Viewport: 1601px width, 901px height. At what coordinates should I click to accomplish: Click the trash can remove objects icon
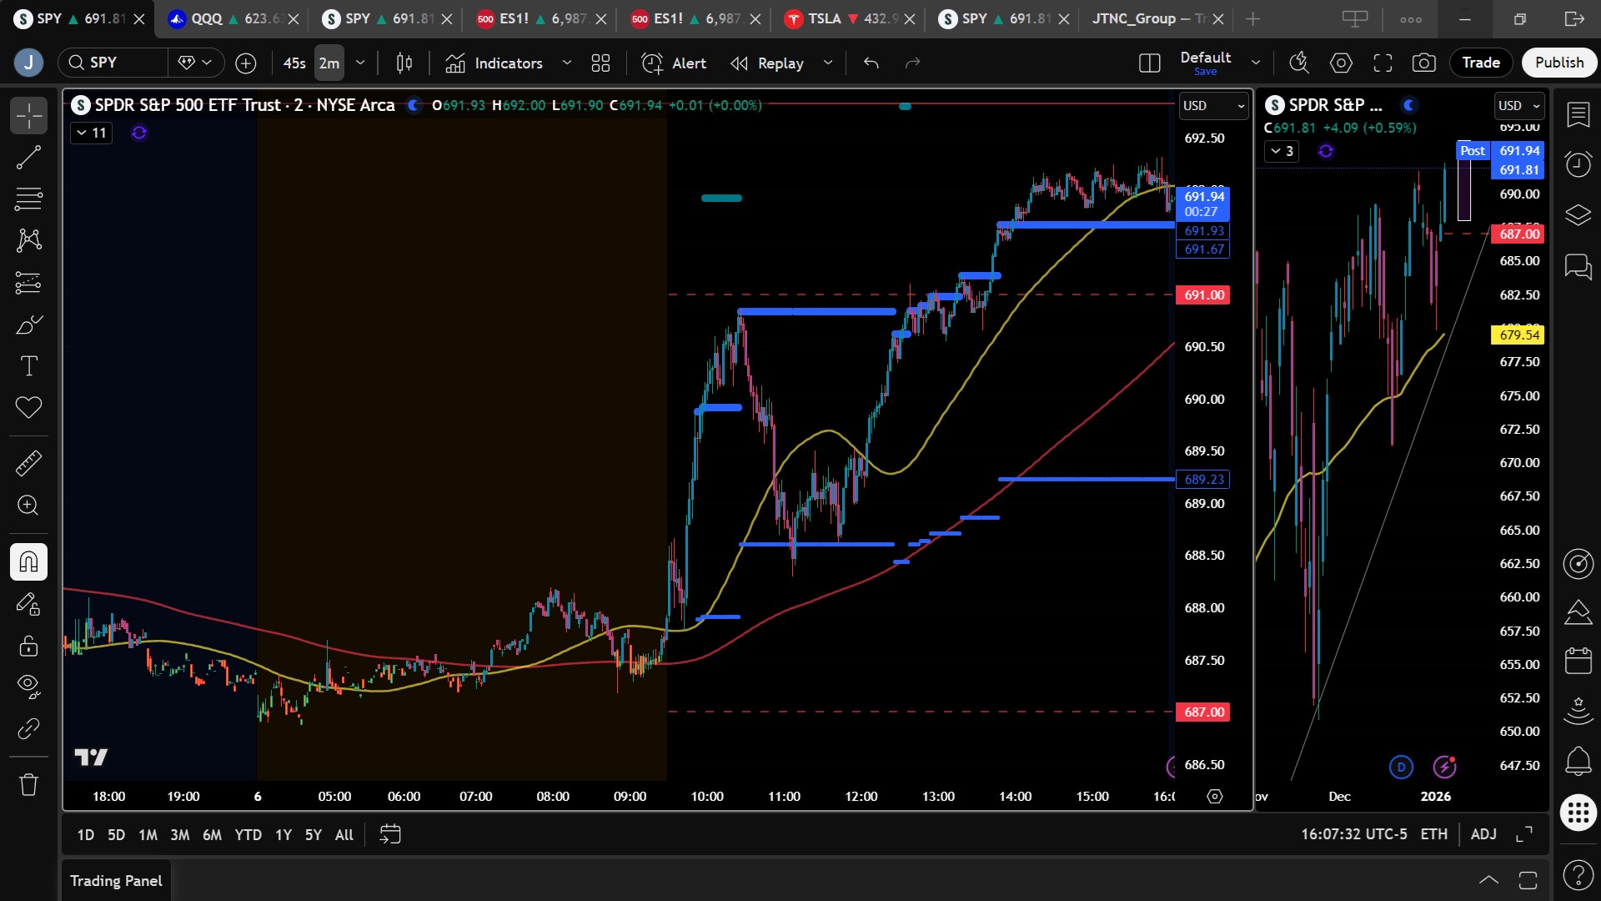coord(28,784)
